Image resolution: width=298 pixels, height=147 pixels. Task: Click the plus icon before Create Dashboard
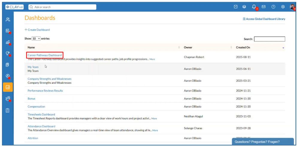tap(26, 30)
